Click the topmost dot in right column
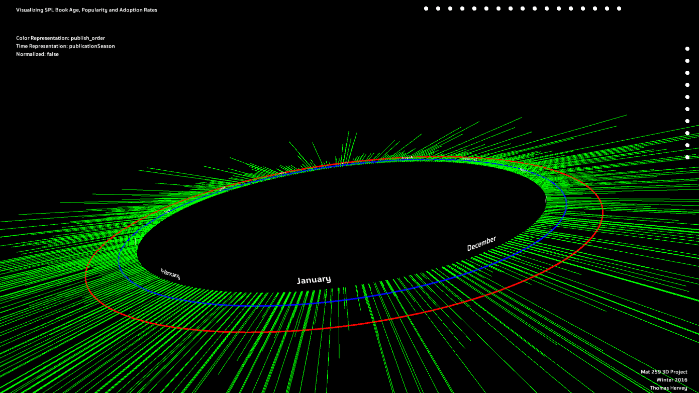The height and width of the screenshot is (393, 699). (687, 49)
